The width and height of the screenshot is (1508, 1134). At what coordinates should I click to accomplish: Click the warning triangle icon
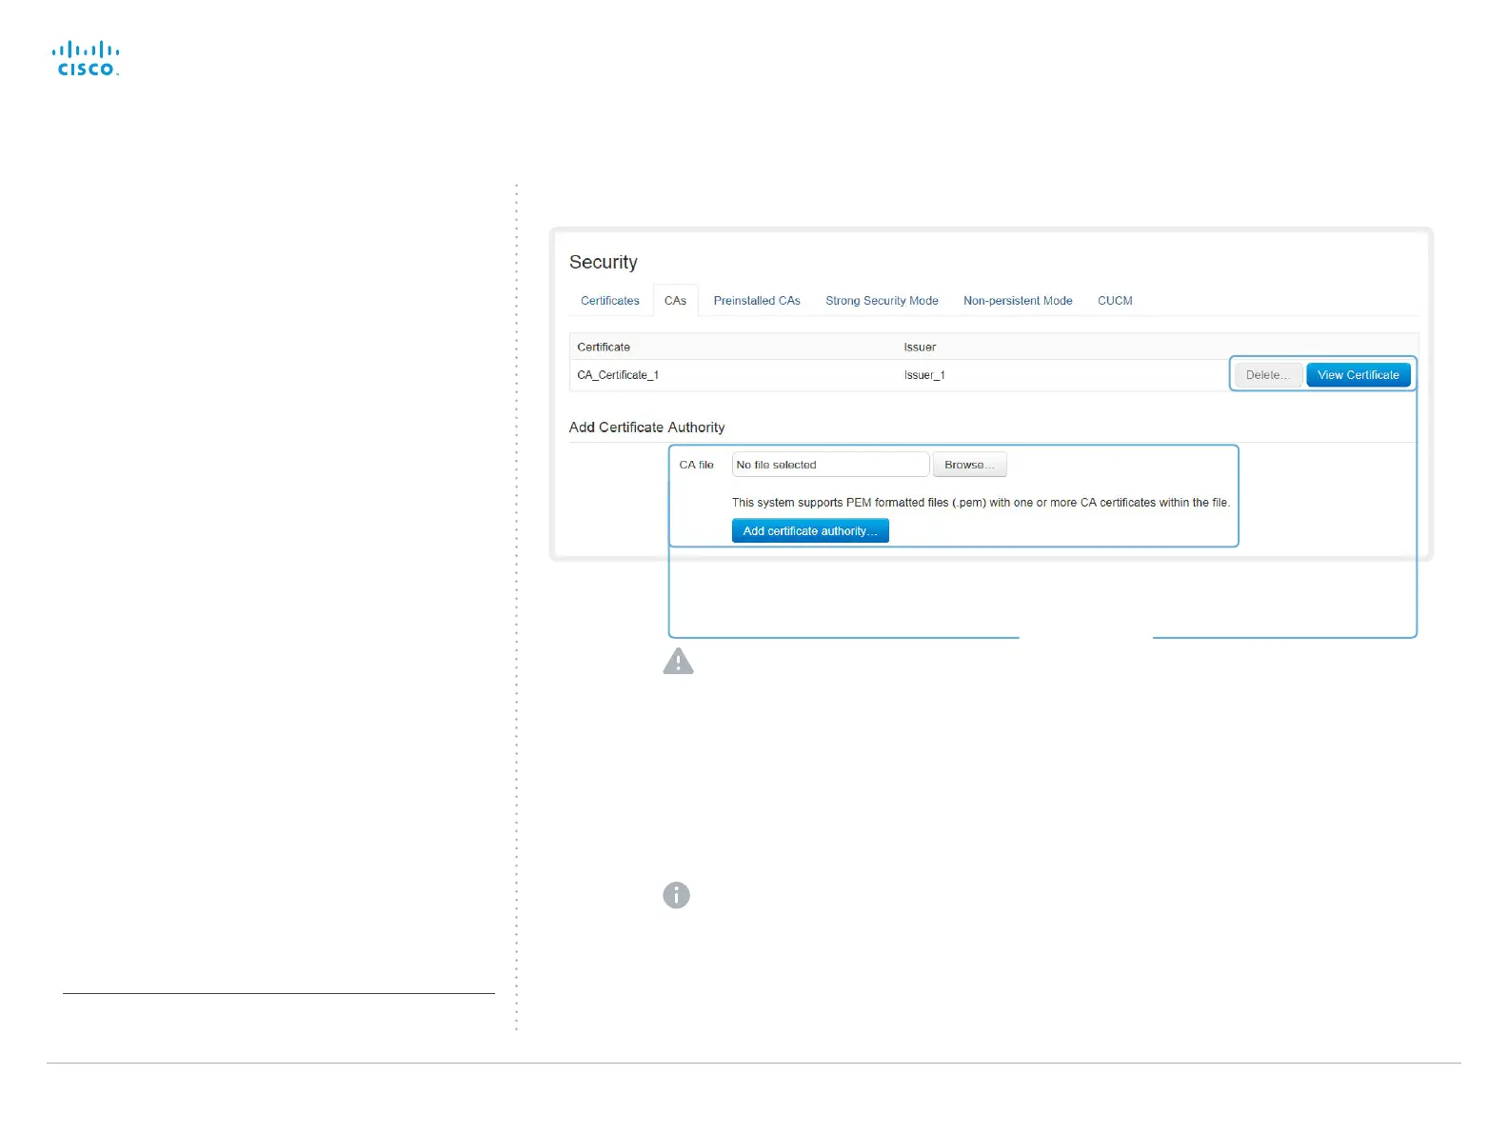[x=678, y=661]
